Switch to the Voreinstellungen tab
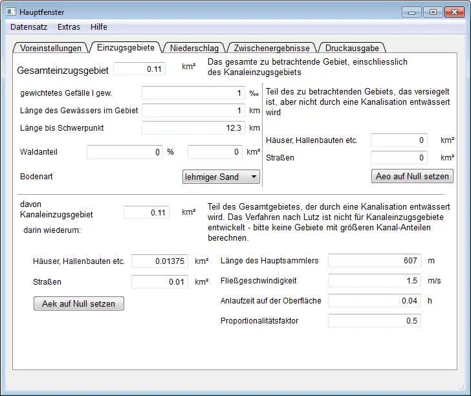The image size is (471, 396). coord(50,48)
